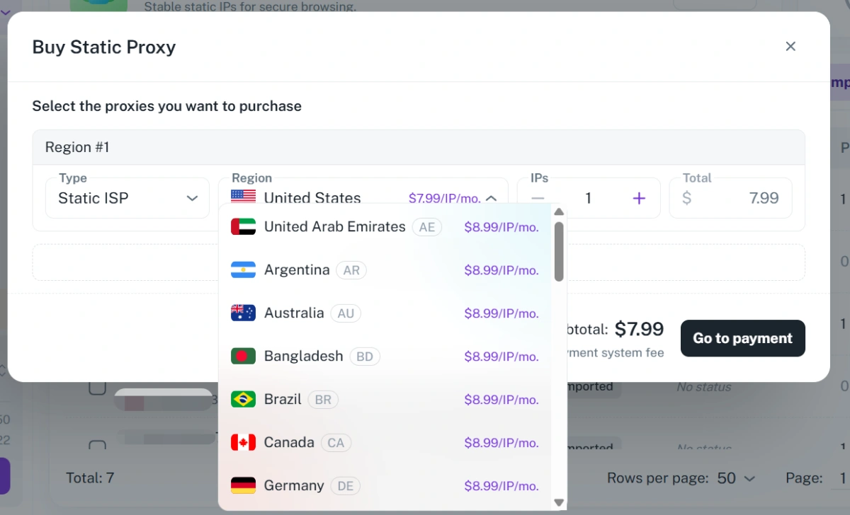
Task: Tick the second row checkbox in background table
Action: pos(97,446)
